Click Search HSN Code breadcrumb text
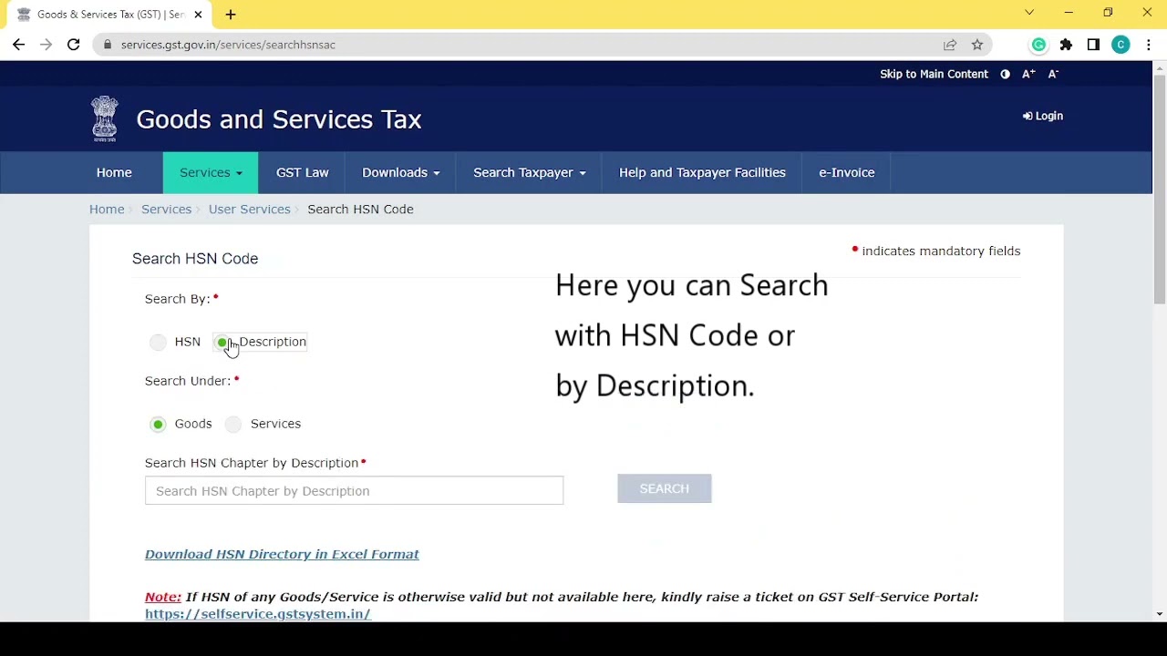The width and height of the screenshot is (1167, 656). pyautogui.click(x=360, y=210)
